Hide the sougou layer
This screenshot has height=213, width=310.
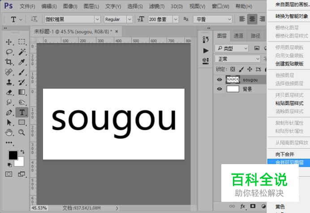(x=219, y=79)
